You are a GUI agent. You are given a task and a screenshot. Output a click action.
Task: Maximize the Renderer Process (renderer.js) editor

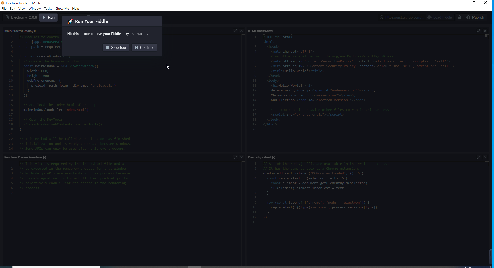pos(235,157)
